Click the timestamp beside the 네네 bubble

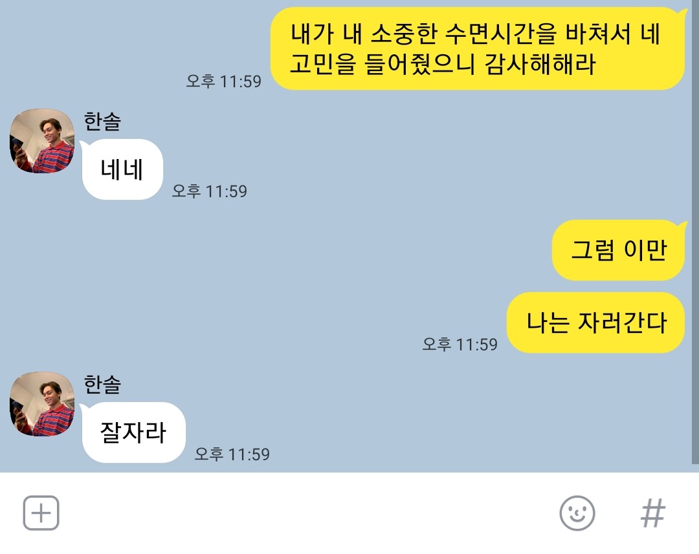tap(210, 191)
